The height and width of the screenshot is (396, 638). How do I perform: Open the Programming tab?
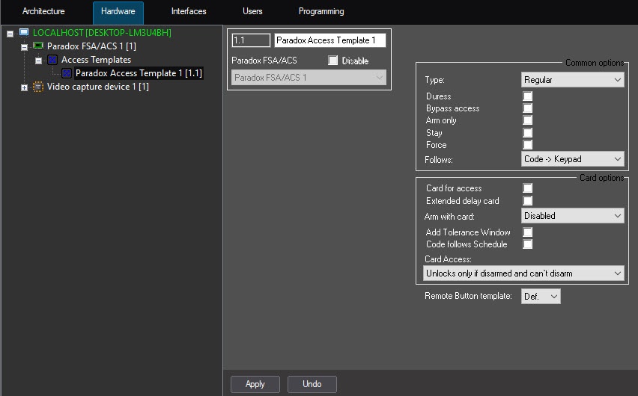(321, 12)
